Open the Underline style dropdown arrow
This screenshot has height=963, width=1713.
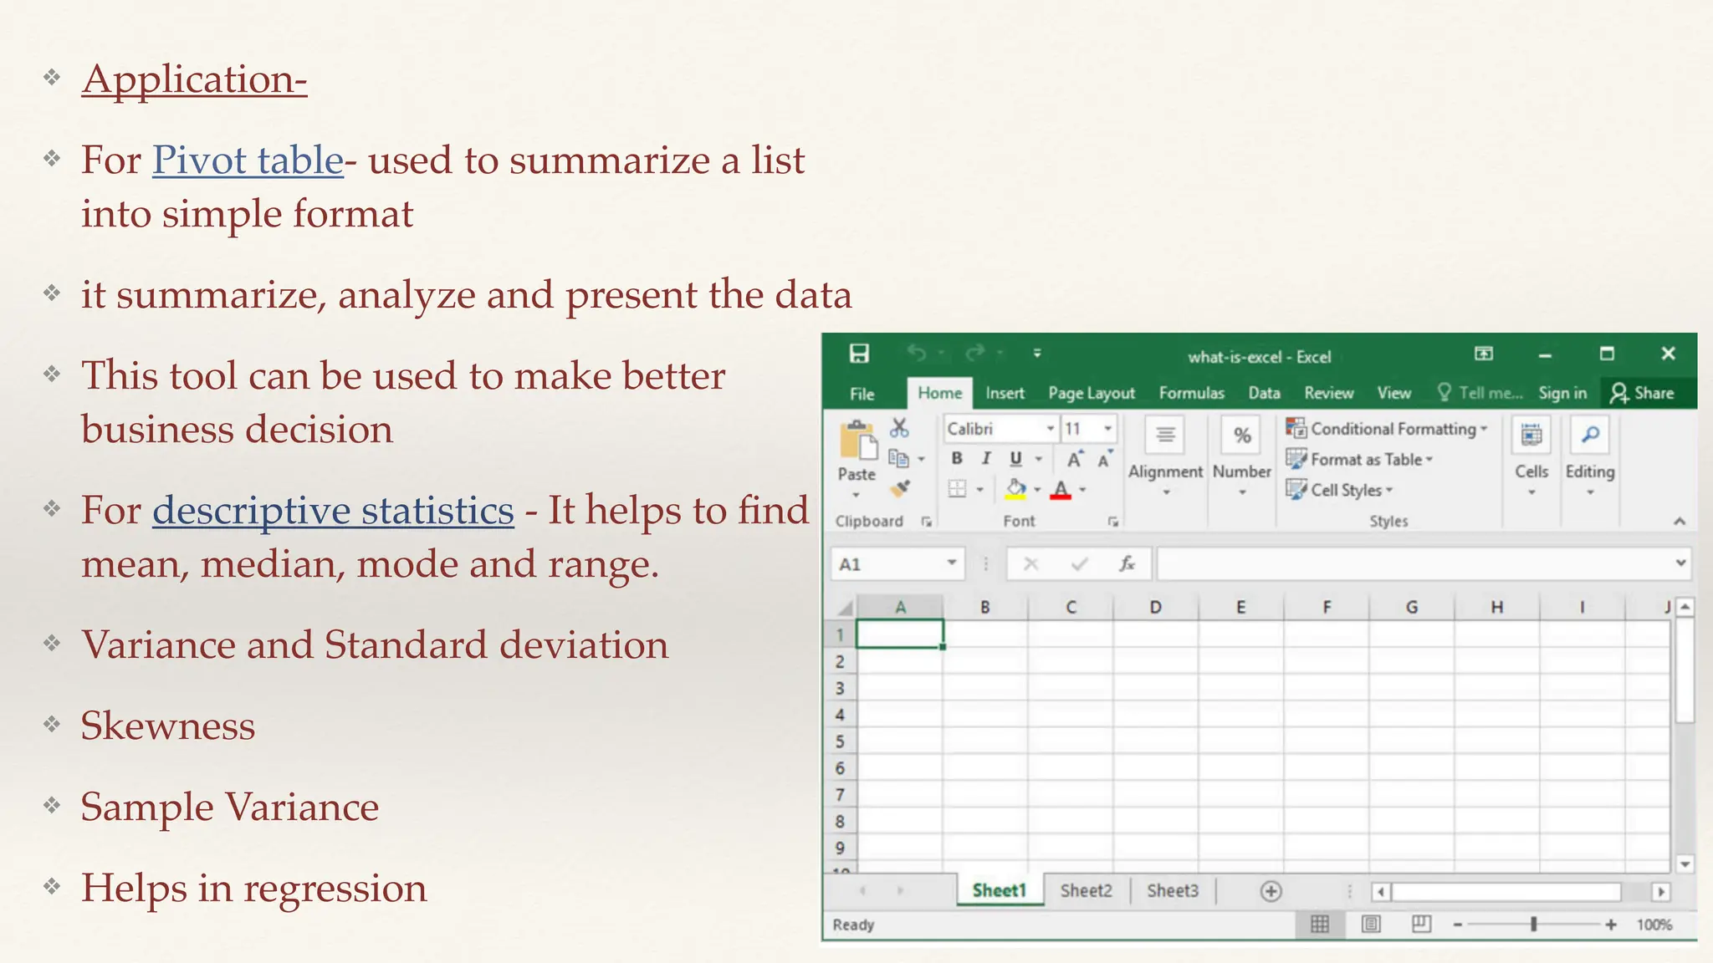(x=1039, y=459)
